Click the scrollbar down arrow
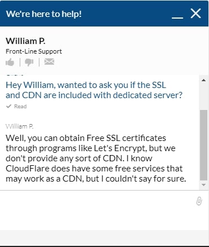Screen dimensions: 209x247 203,185
